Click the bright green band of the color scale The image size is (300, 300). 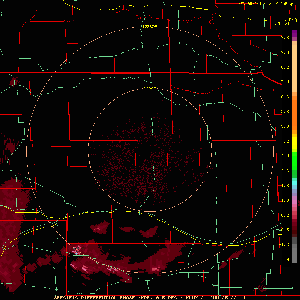(x=294, y=161)
